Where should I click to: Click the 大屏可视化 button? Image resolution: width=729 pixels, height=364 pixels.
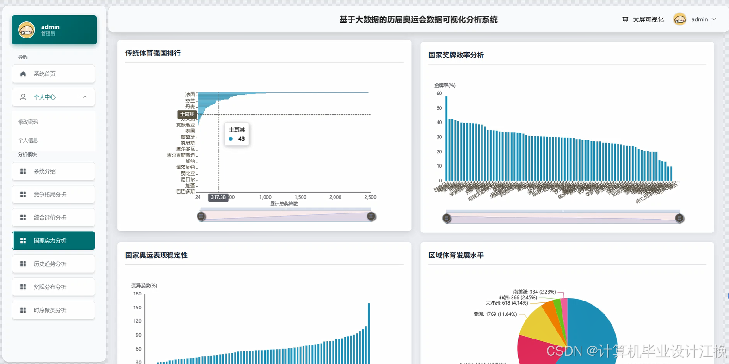(x=643, y=19)
